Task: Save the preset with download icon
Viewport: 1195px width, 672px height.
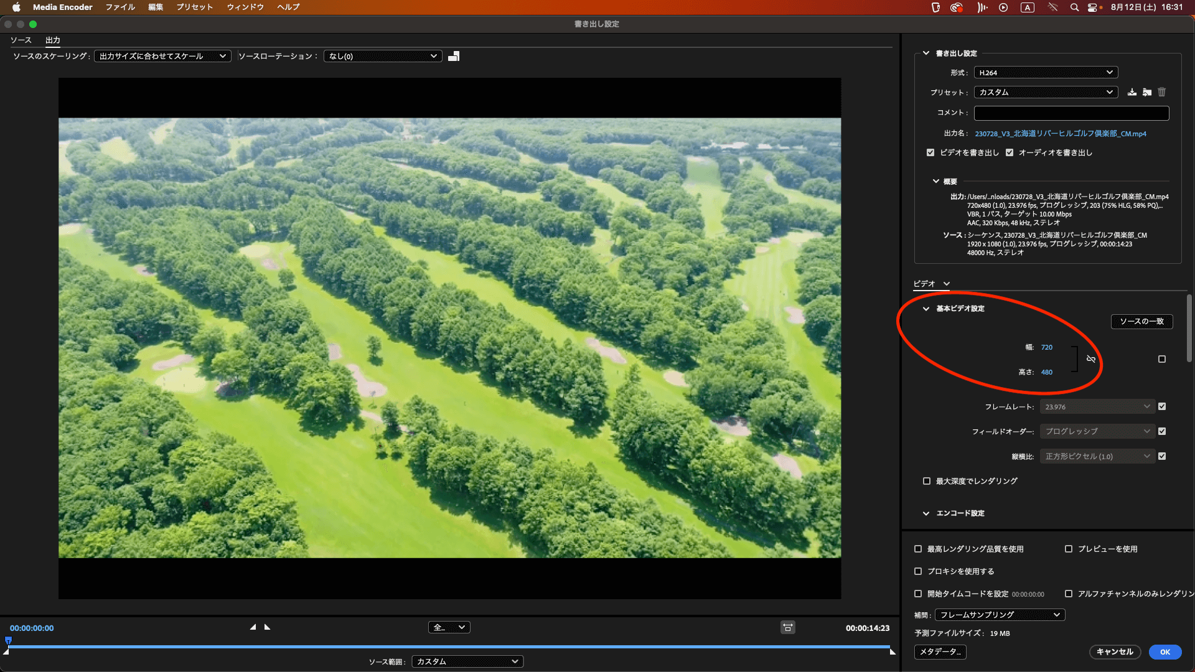Action: coord(1132,92)
